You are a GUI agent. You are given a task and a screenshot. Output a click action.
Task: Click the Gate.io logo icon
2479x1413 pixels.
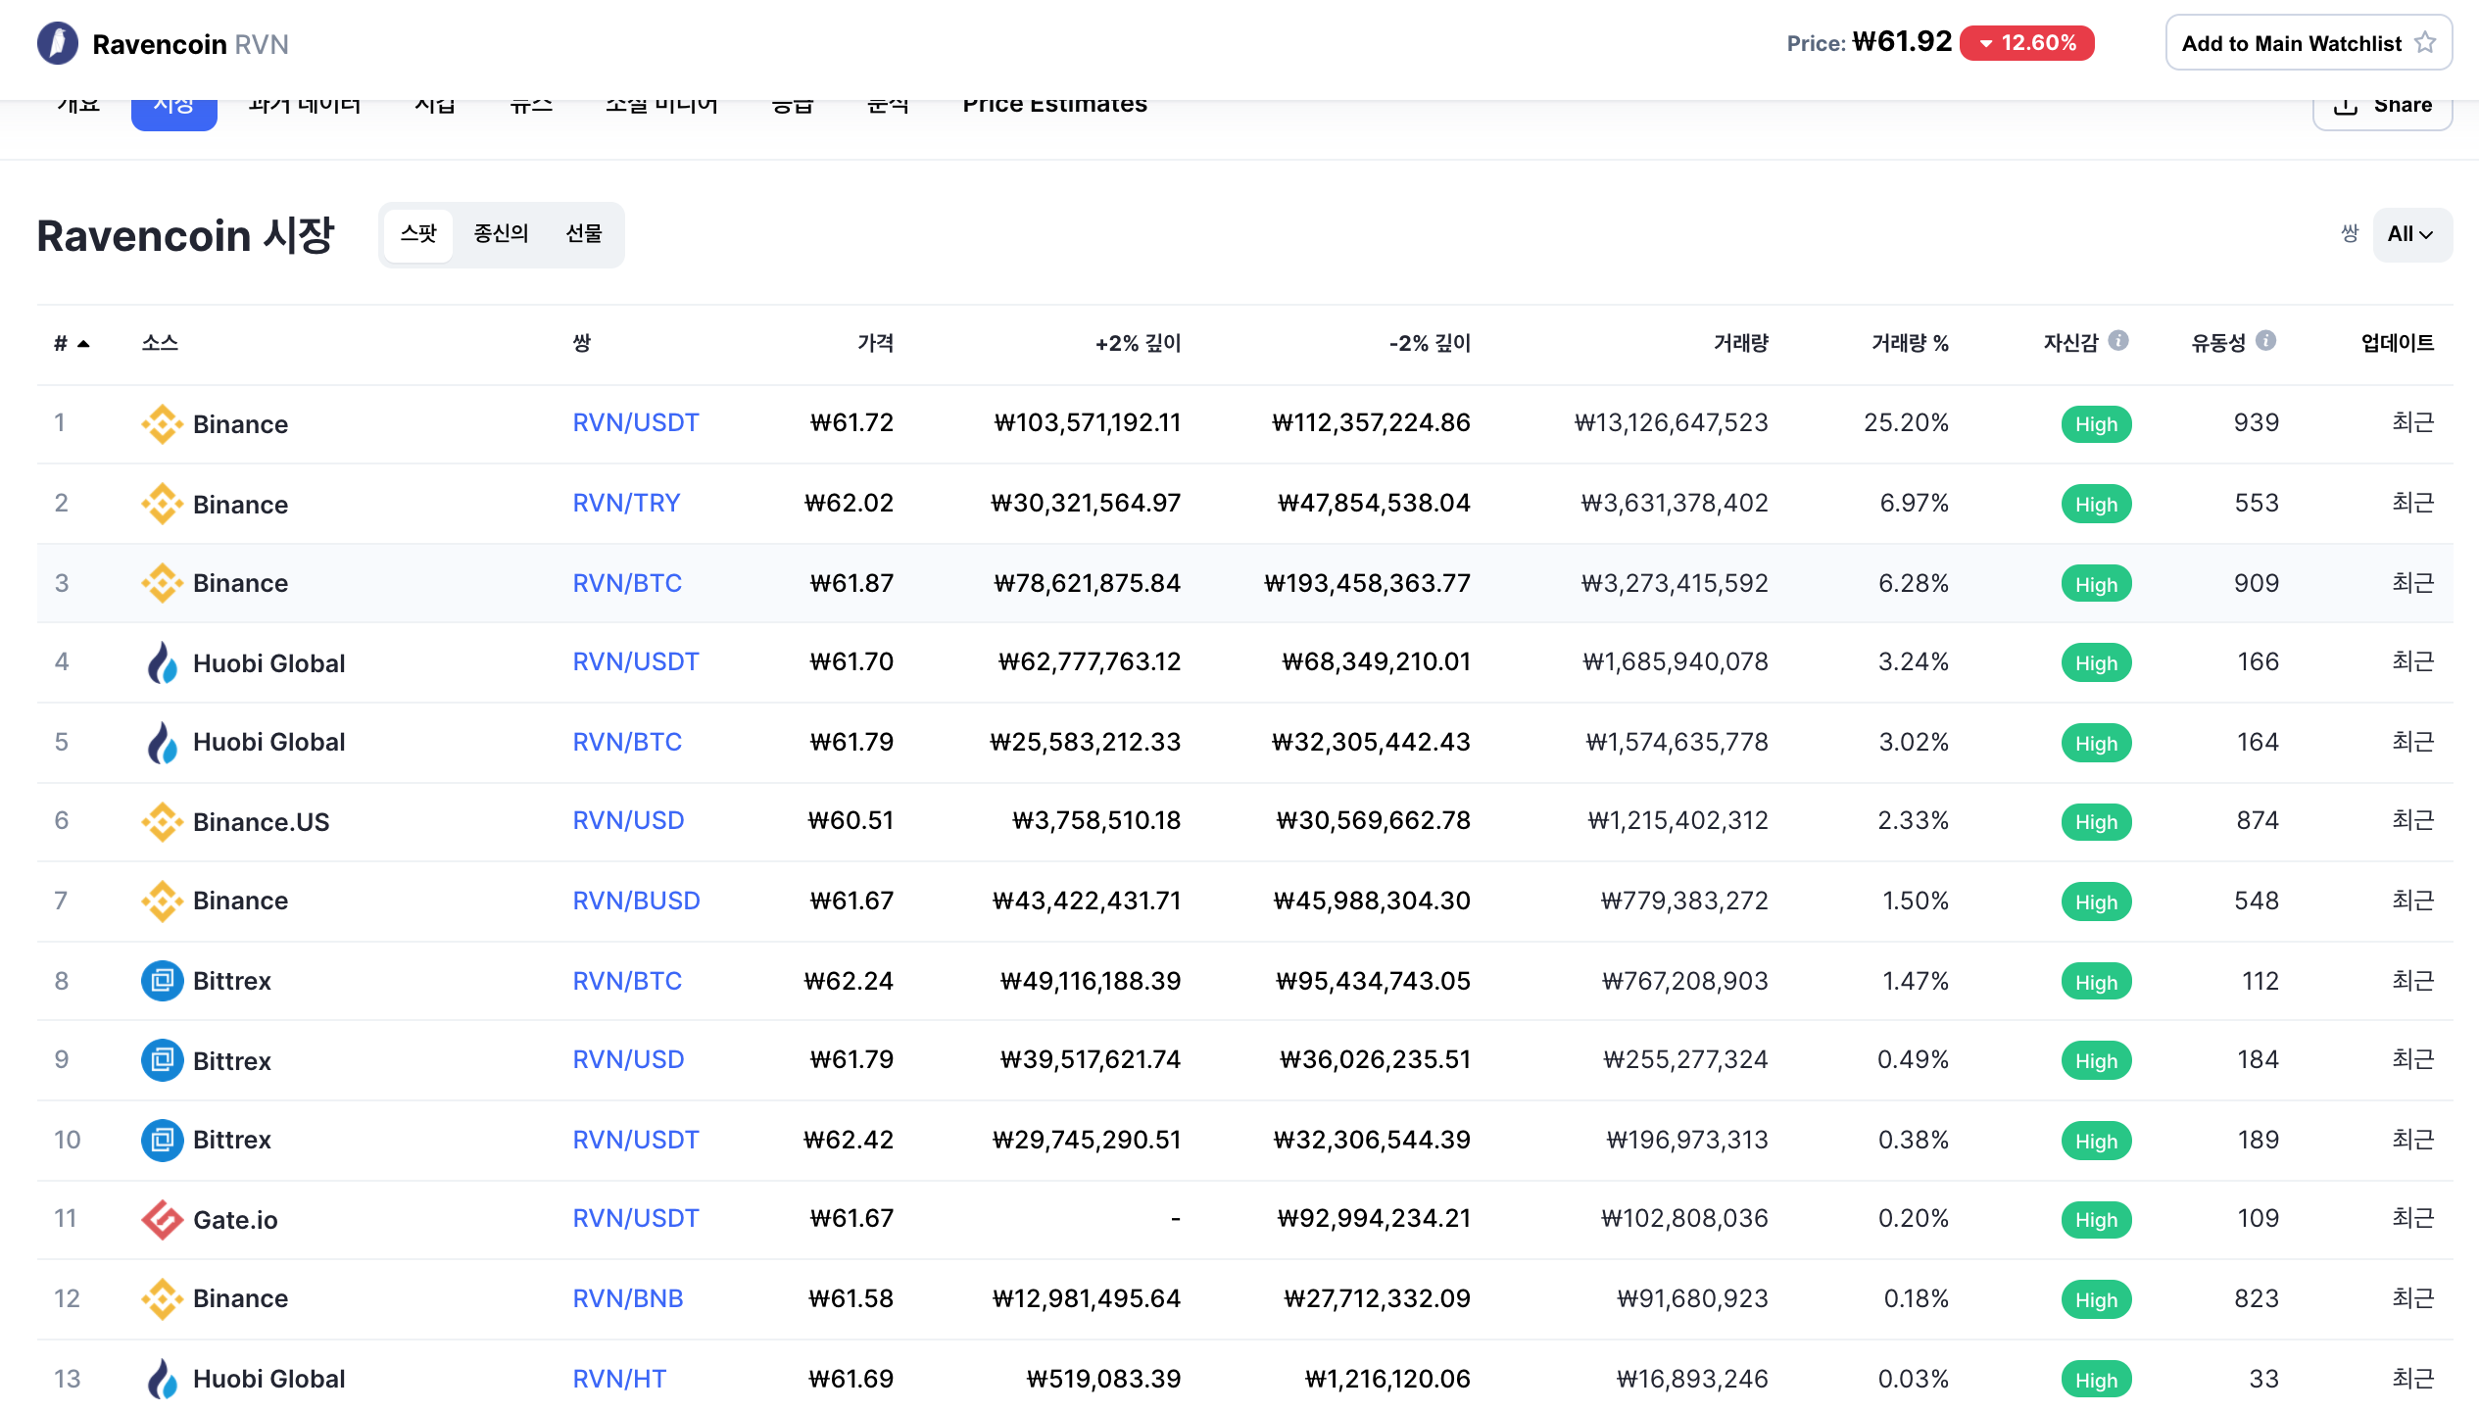point(162,1219)
